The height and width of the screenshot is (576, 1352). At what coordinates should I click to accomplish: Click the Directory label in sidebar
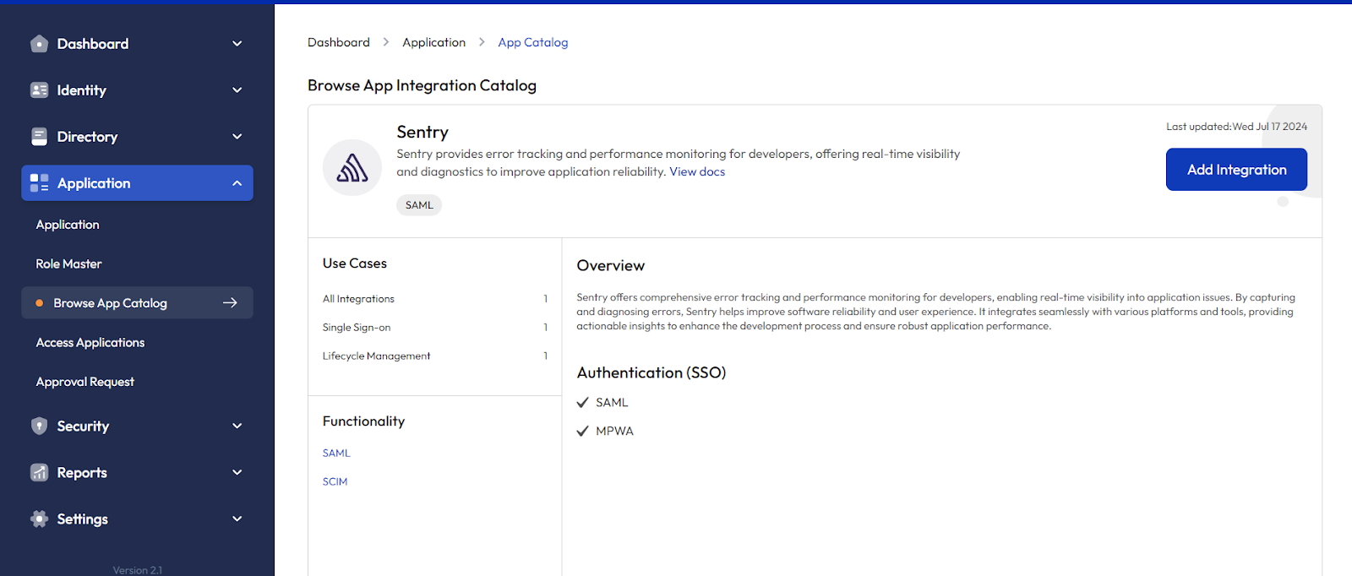87,137
